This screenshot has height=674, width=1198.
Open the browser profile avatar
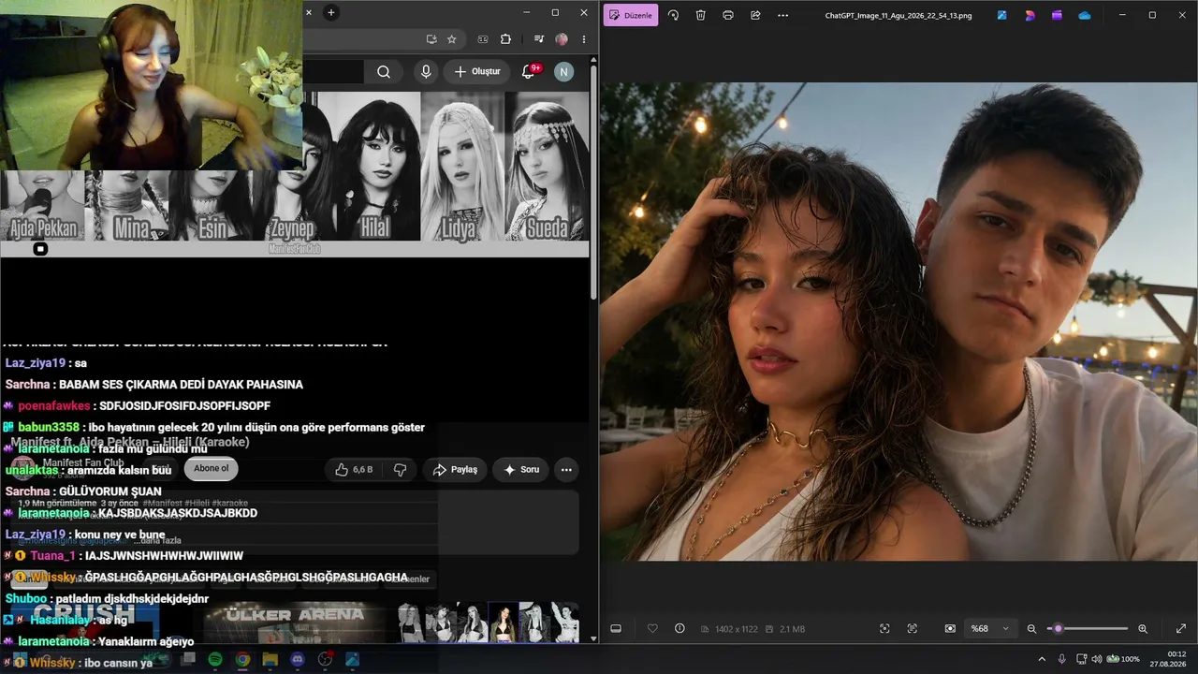click(x=562, y=39)
